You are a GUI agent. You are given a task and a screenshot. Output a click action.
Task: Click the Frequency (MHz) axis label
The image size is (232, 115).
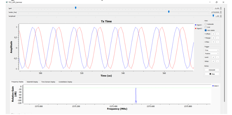point(117,109)
